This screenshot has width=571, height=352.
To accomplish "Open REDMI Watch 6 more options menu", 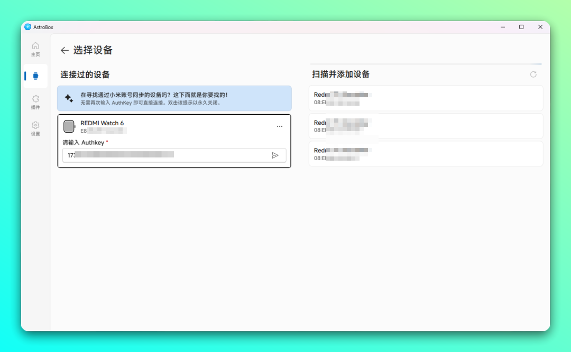I will [x=280, y=126].
